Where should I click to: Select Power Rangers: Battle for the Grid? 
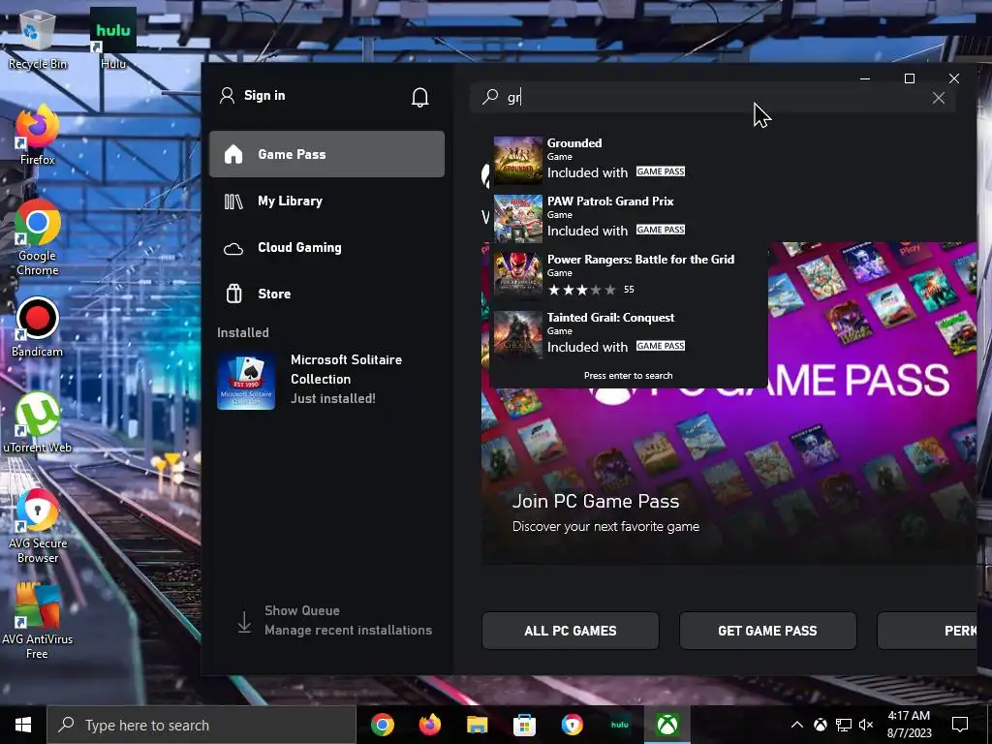(x=628, y=276)
